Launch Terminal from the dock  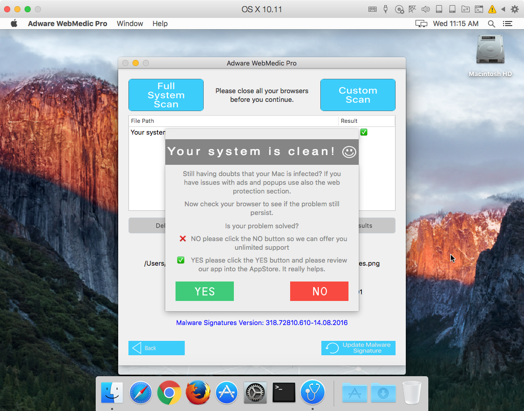click(284, 393)
